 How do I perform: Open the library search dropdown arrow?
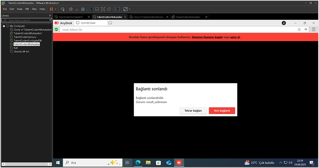coord(50,20)
